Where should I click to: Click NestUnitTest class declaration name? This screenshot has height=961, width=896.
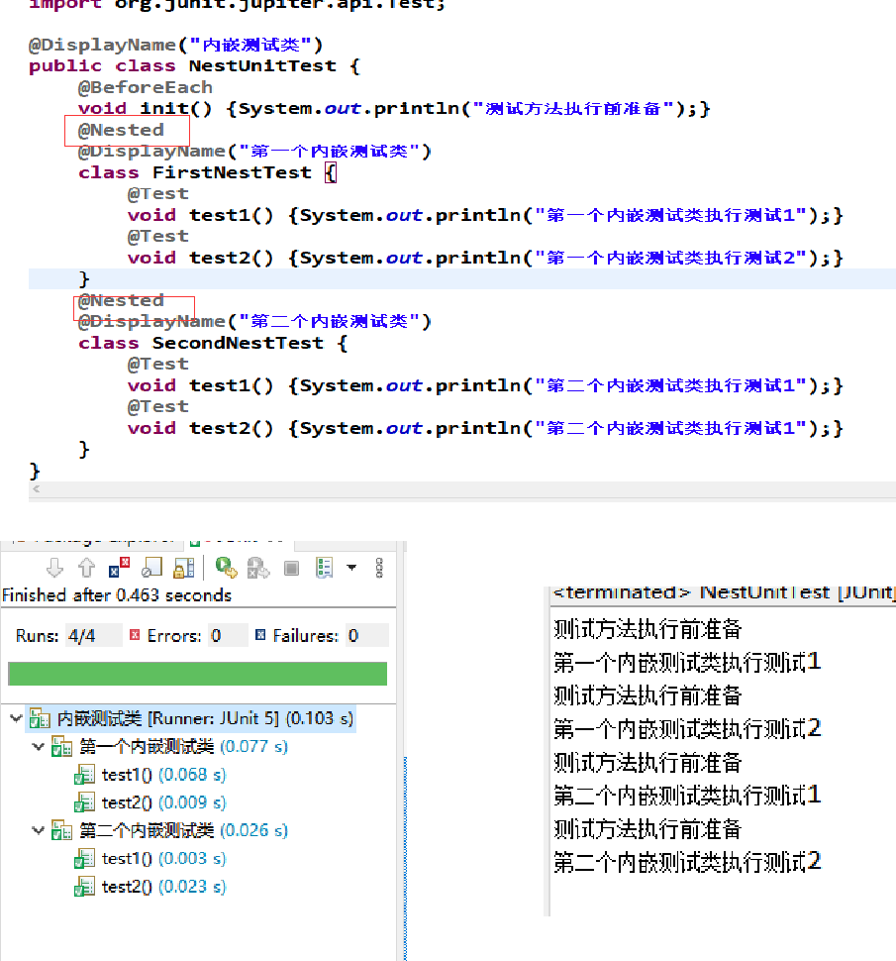(x=262, y=65)
